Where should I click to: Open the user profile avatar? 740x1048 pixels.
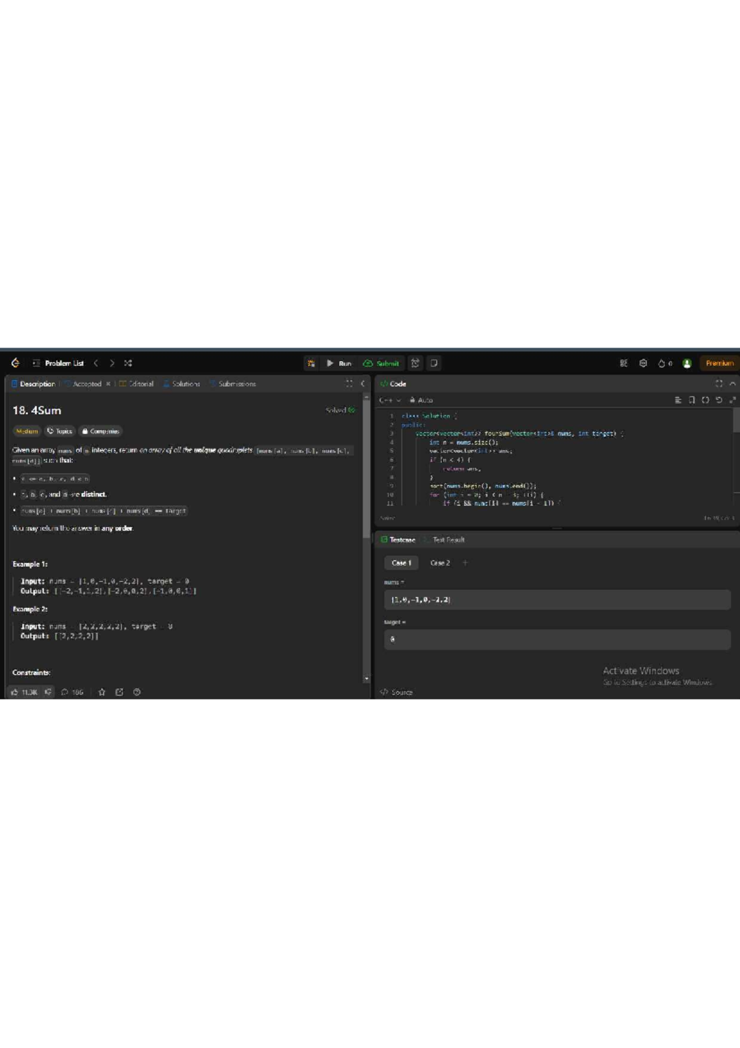[687, 363]
